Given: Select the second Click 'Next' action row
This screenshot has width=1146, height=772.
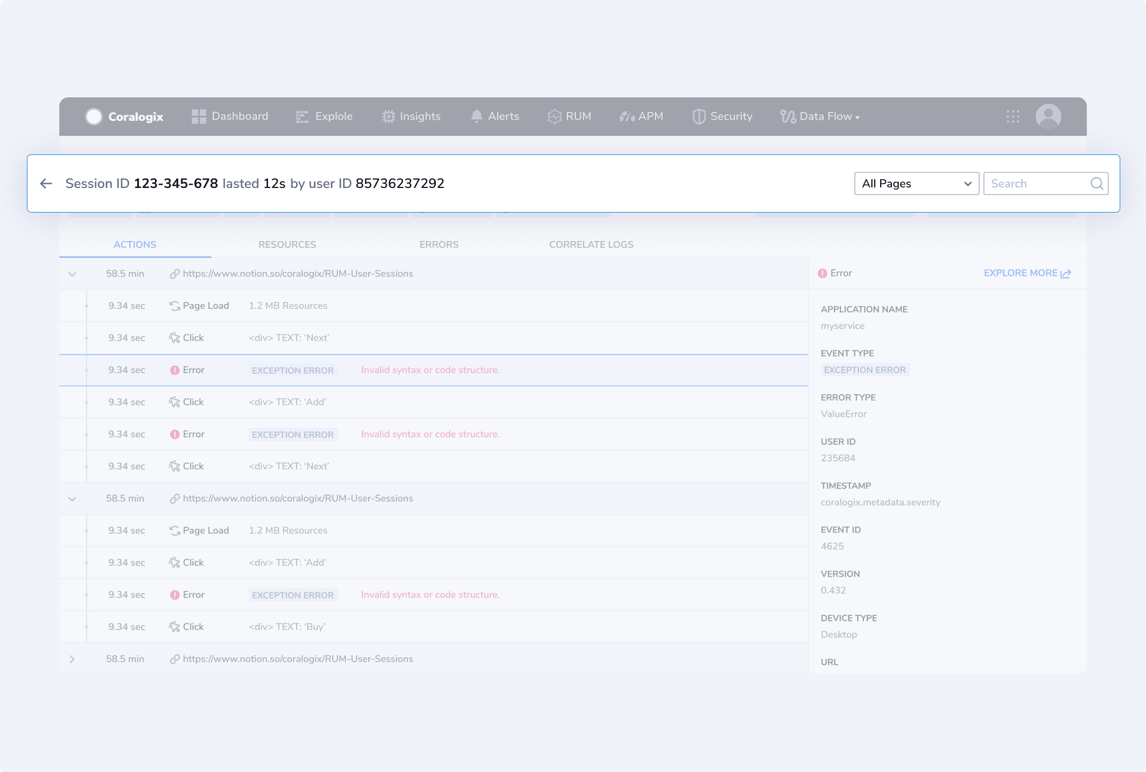Looking at the screenshot, I should [434, 466].
